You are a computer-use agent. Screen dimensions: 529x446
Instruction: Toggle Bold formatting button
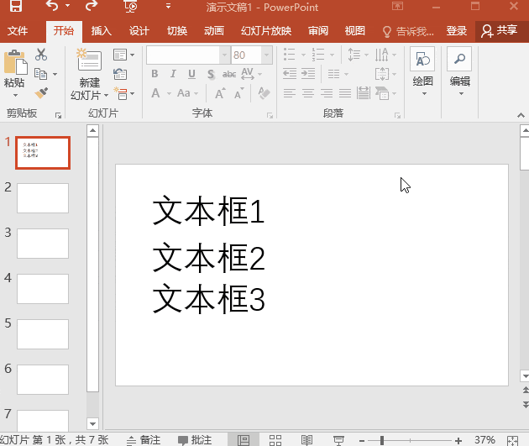(x=155, y=74)
